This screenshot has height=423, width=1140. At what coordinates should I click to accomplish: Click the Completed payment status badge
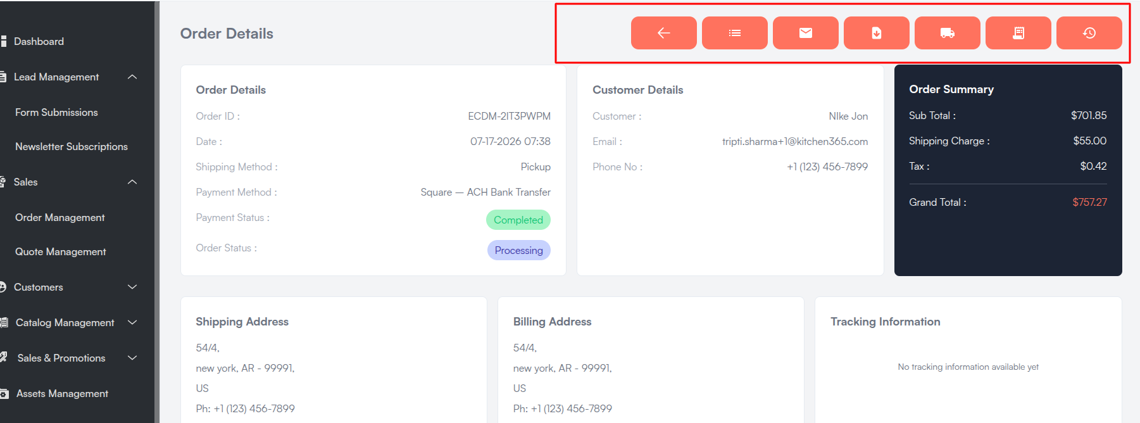[518, 220]
